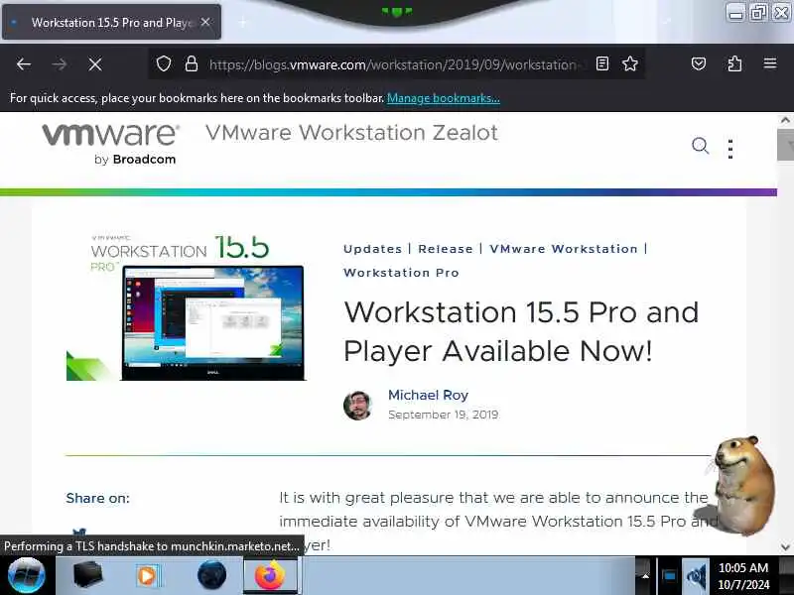Open the tracking protection shield

164,64
